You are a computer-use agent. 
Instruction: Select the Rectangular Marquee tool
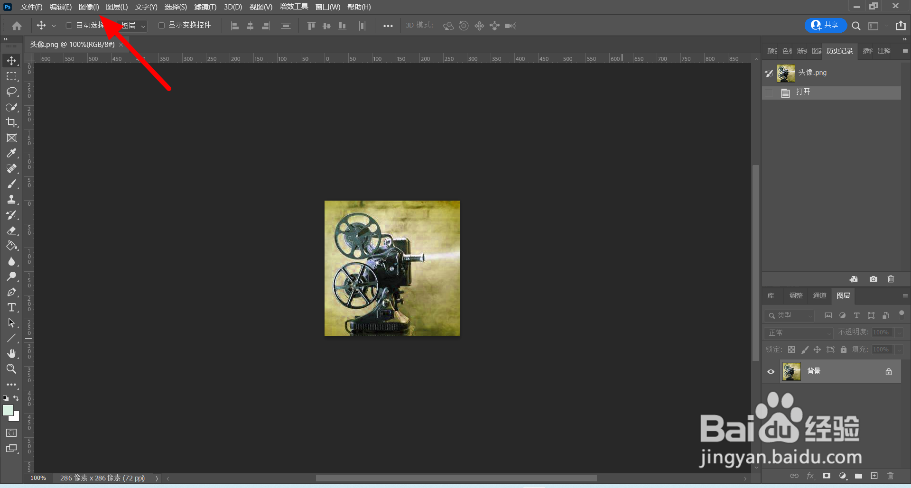[11, 76]
